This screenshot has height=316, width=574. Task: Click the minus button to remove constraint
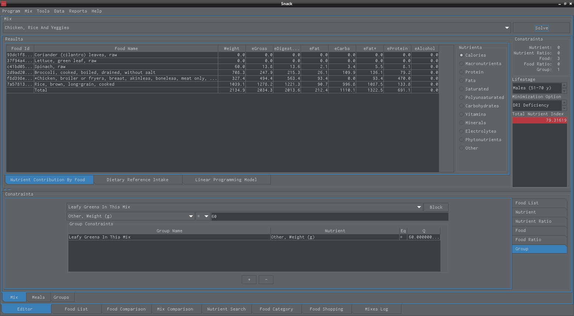pos(266,280)
